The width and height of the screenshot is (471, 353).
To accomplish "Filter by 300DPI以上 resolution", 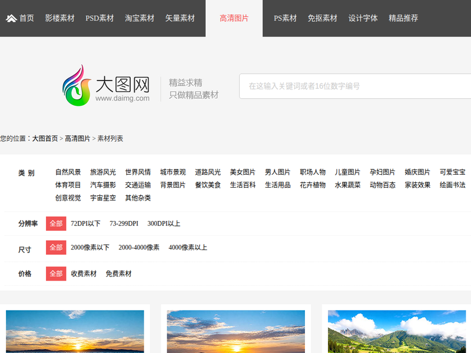I will click(x=164, y=224).
